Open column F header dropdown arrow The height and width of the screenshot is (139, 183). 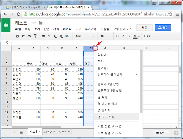[95, 48]
